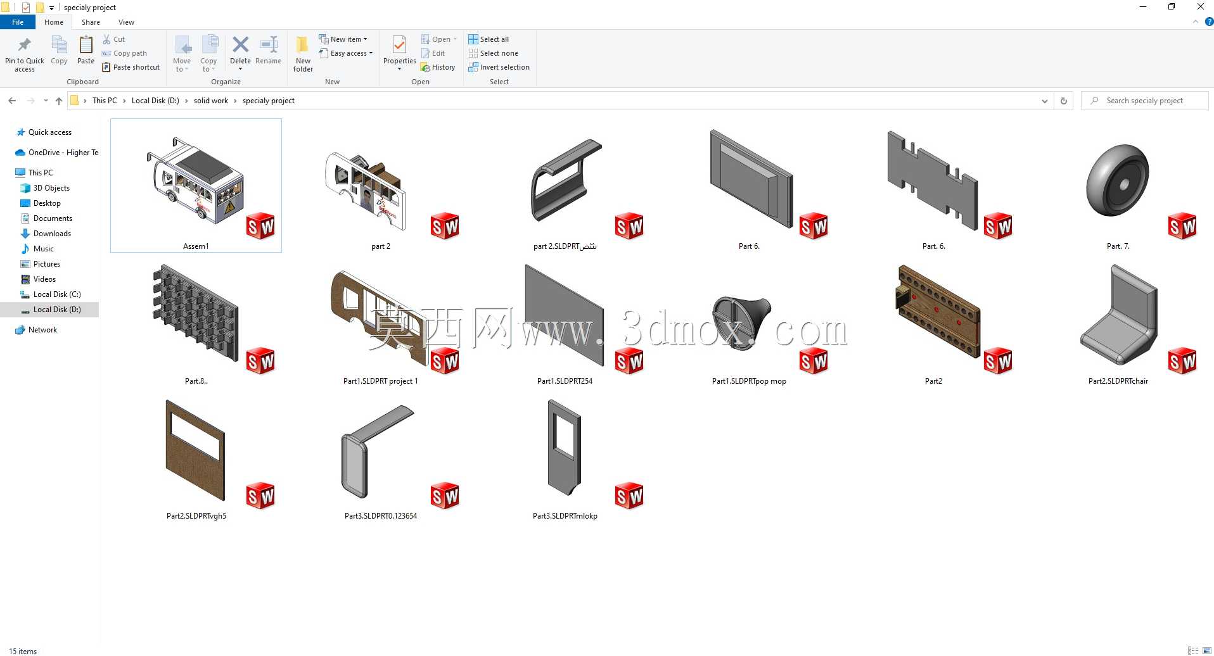The image size is (1214, 656).
Task: Open the Open button dropdown arrow
Action: pyautogui.click(x=455, y=39)
